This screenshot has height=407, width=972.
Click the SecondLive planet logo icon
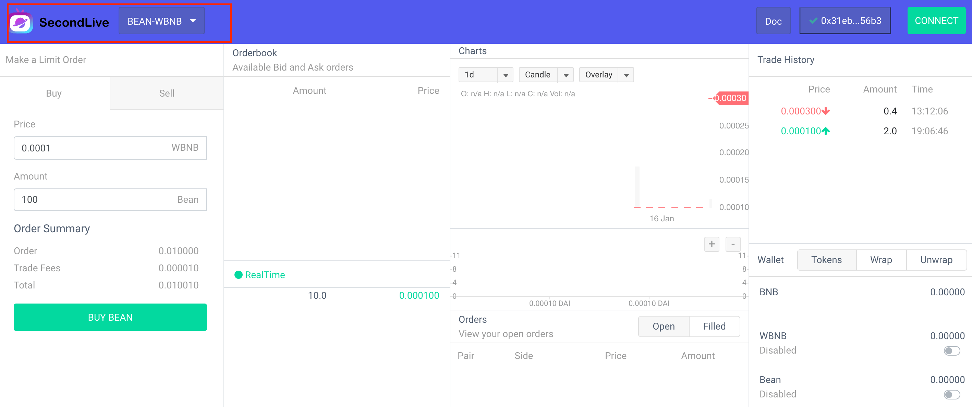21,23
